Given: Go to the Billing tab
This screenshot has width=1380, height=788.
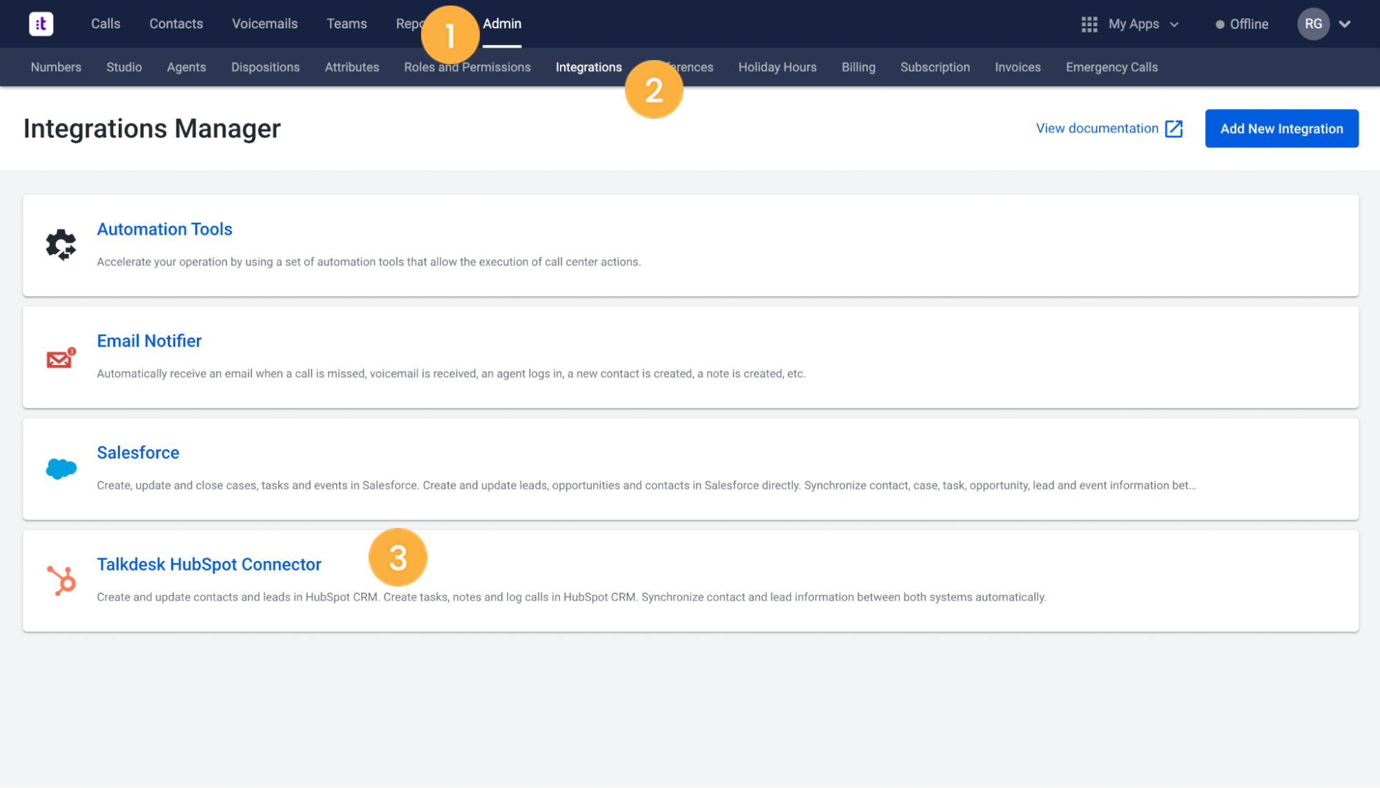Looking at the screenshot, I should point(858,67).
